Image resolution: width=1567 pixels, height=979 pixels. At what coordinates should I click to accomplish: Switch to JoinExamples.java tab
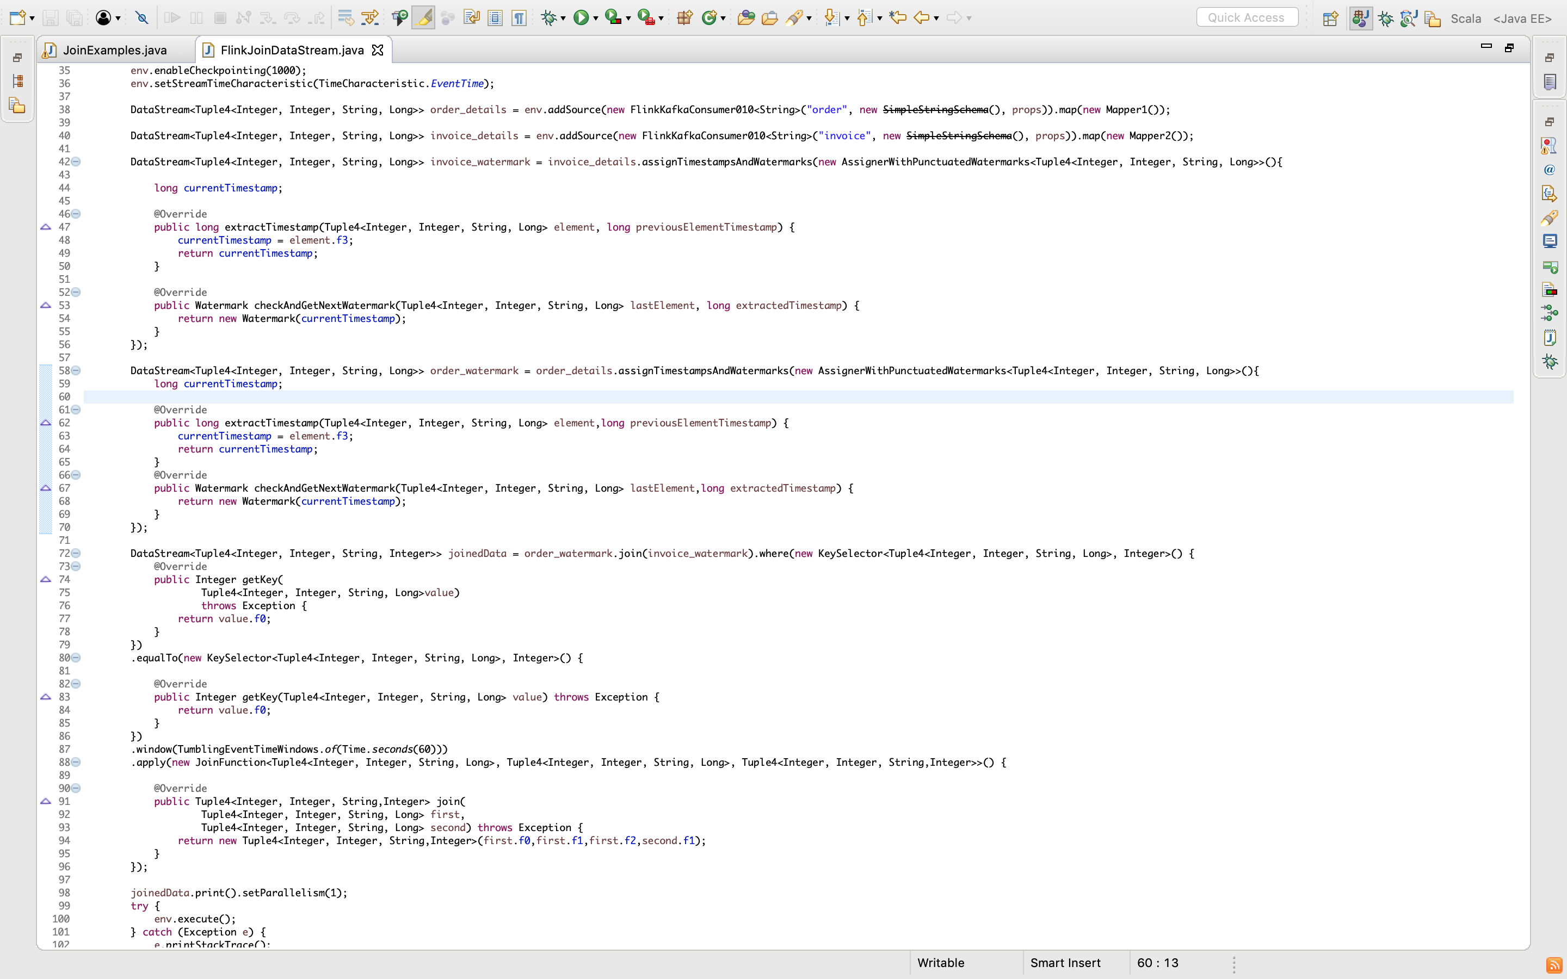[115, 50]
